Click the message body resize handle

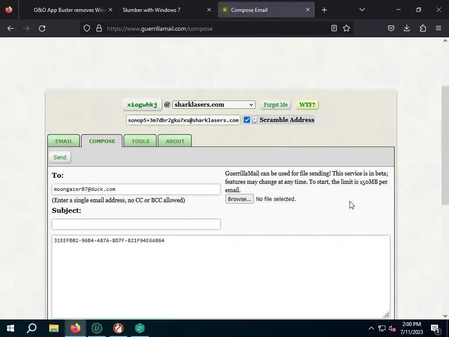coord(386,315)
